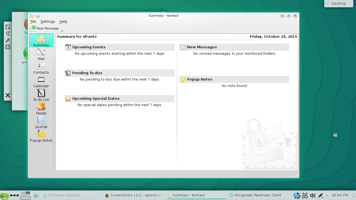The height and width of the screenshot is (200, 356).
Task: Open the clipboard scissors tray icon
Action: 305,196
